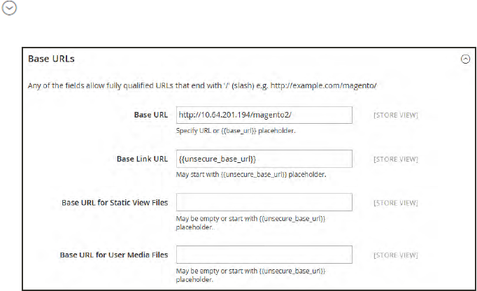477x291 pixels.
Task: Click the "Base URL for Static View Files" label
Action: (115, 202)
